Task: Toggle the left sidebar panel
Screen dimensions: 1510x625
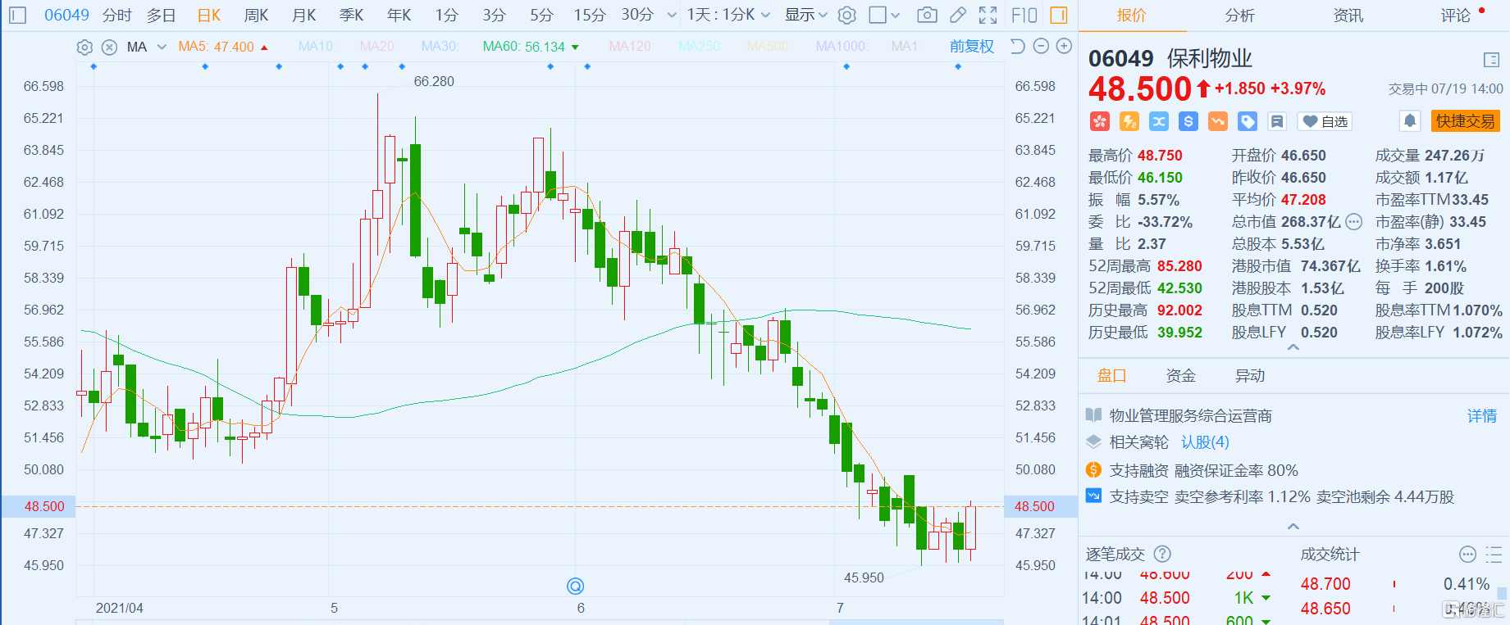Action: point(17,15)
